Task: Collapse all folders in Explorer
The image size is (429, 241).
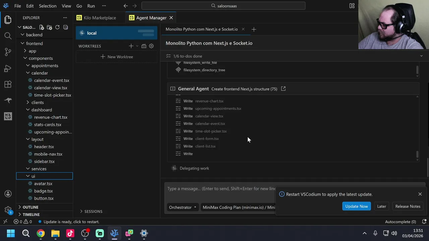Action: (x=65, y=27)
